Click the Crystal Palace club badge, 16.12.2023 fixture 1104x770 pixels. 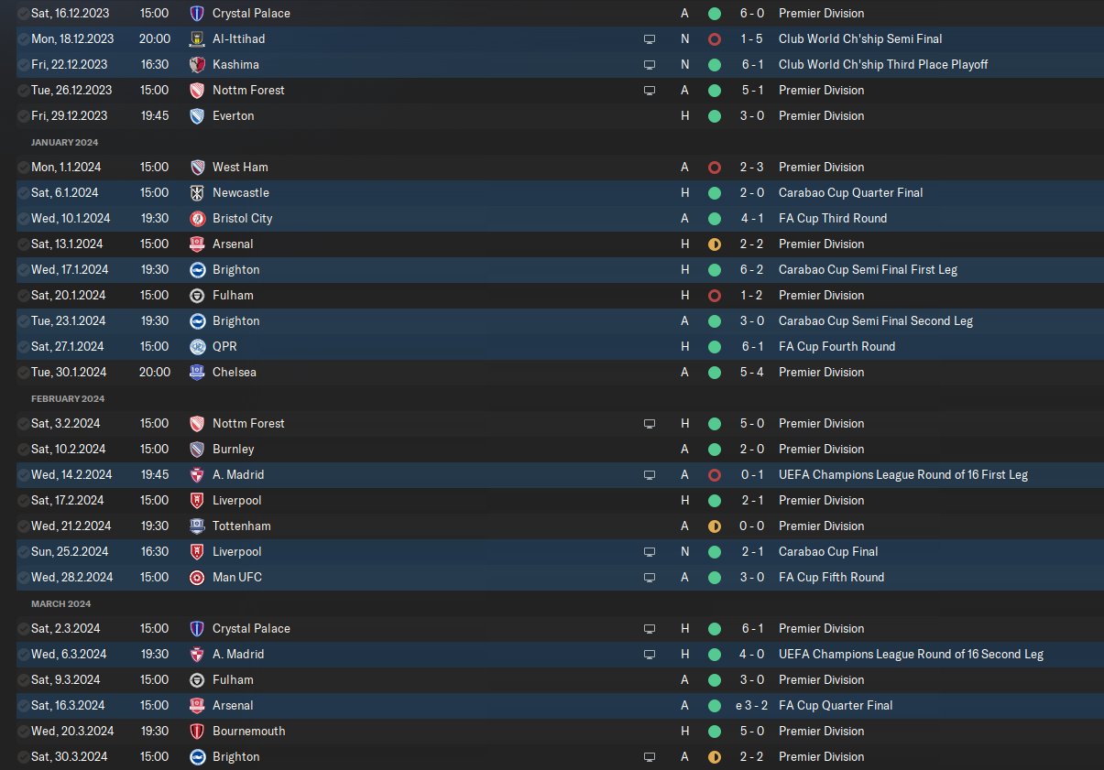tap(197, 14)
